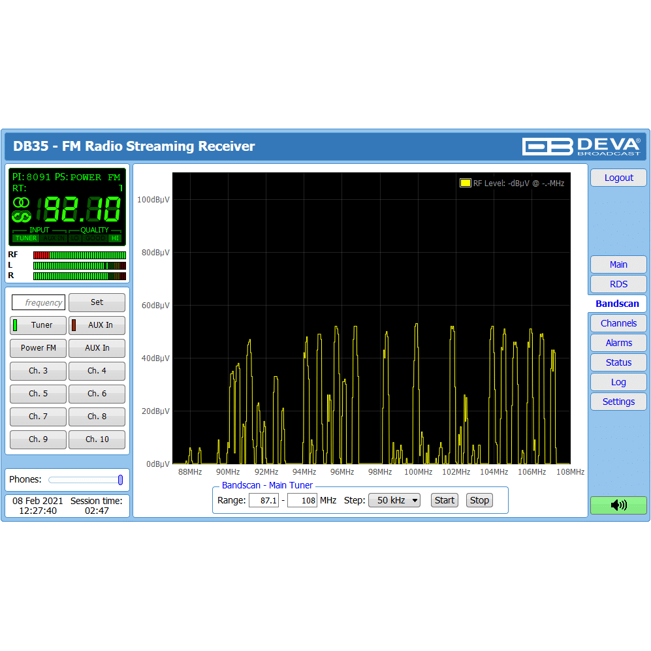Click the frequency input field
The image size is (651, 651).
point(39,302)
